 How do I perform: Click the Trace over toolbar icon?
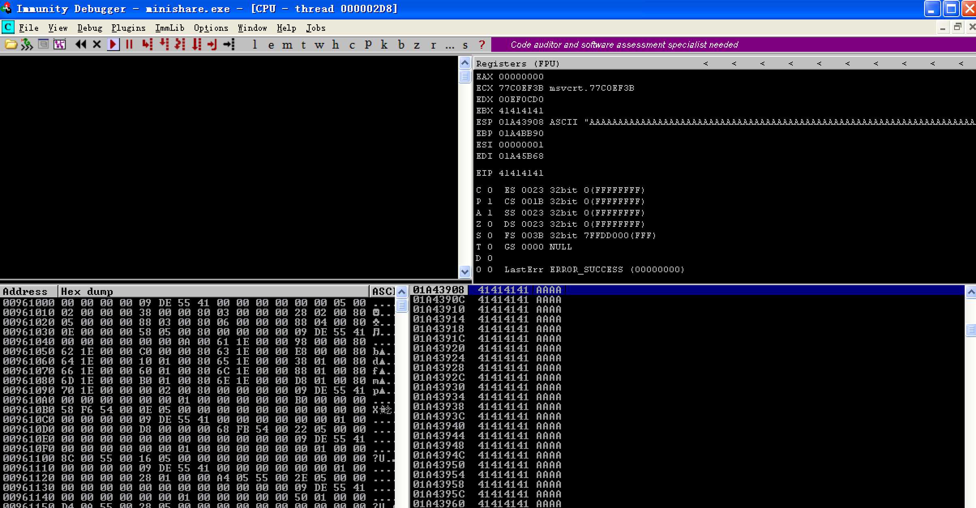coord(197,45)
